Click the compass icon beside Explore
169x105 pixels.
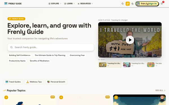pyautogui.click(x=50, y=4)
